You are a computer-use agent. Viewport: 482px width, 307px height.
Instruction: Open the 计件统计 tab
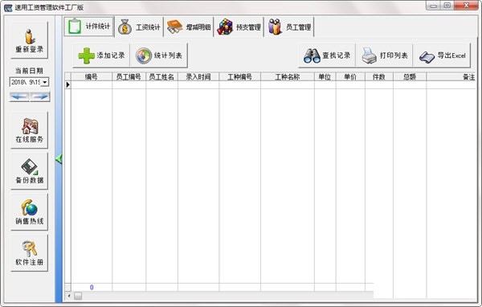click(89, 27)
